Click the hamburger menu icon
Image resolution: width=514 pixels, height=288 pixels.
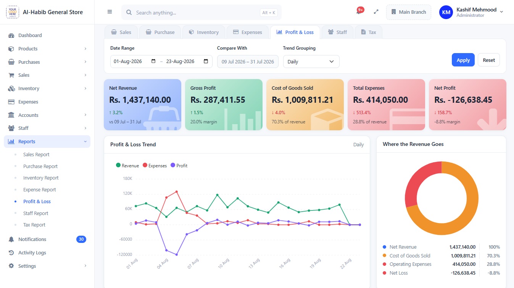(110, 12)
